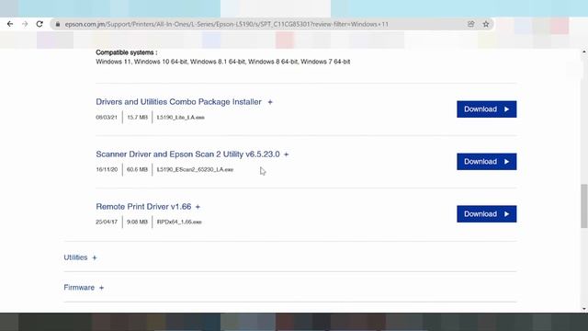
Task: Click the 15.7 MB file size
Action: [137, 118]
